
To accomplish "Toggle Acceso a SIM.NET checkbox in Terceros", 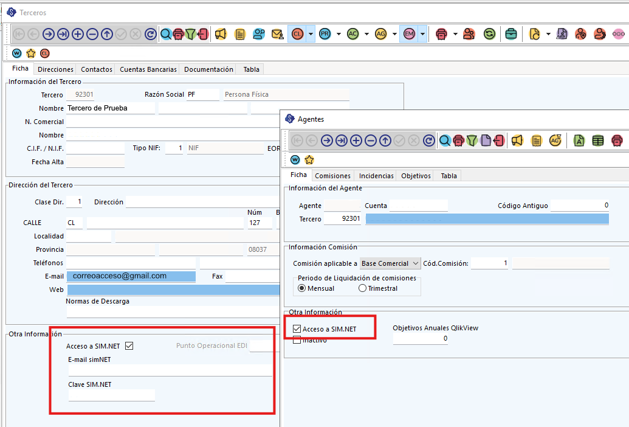I will pyautogui.click(x=129, y=346).
